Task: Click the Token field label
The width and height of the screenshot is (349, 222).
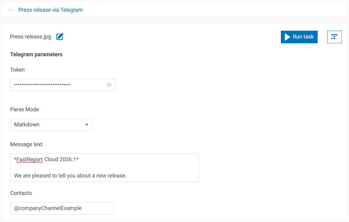Action: (17, 70)
